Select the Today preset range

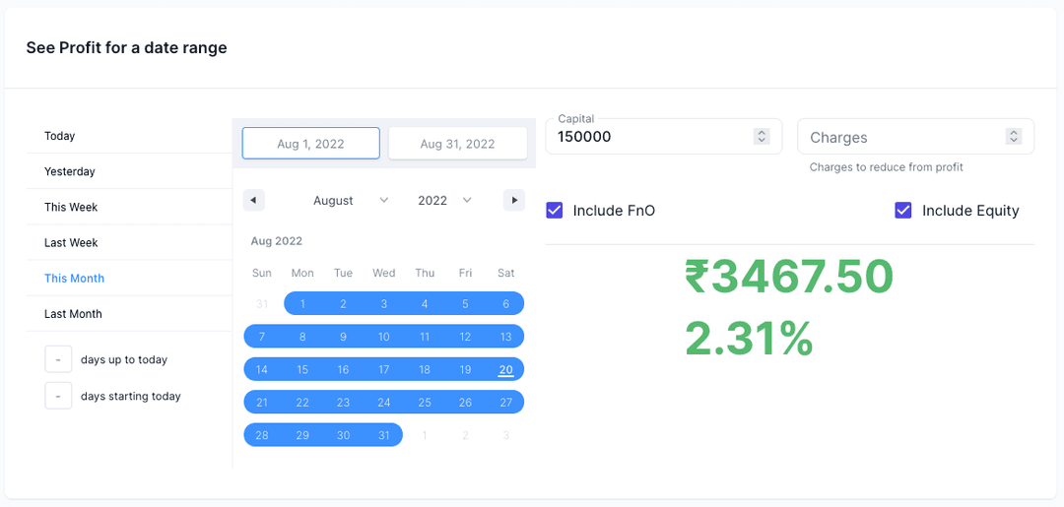coord(60,136)
